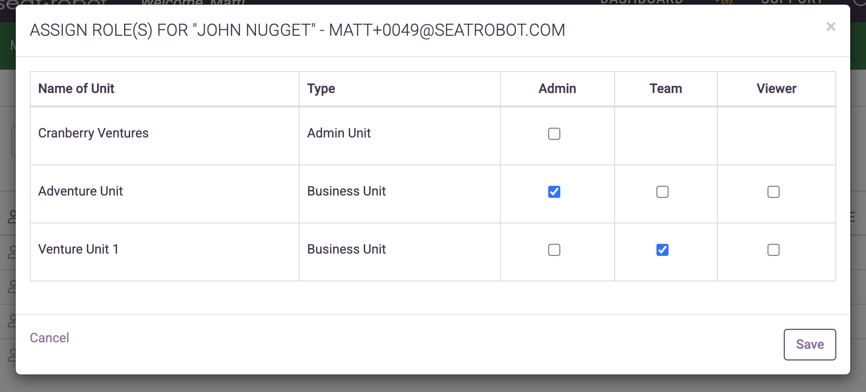Close the Assign Roles dialog

831,27
